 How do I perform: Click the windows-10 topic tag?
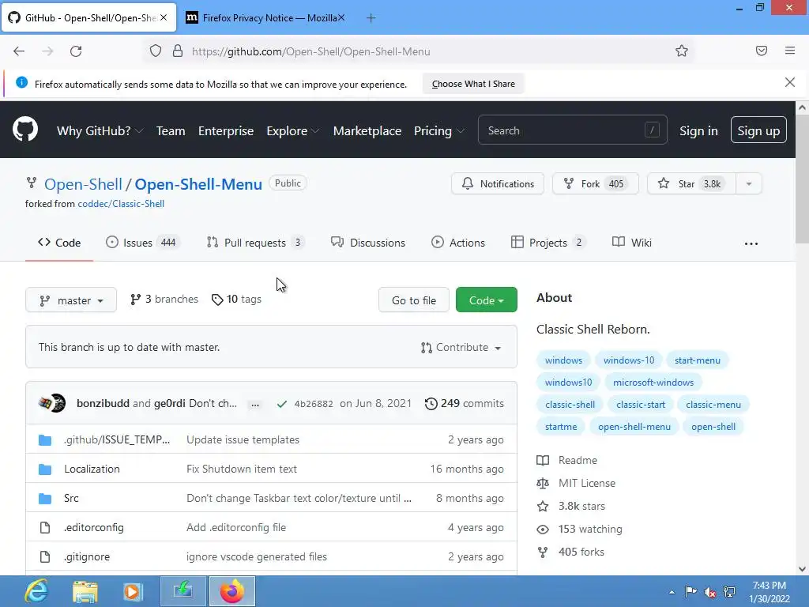click(628, 360)
